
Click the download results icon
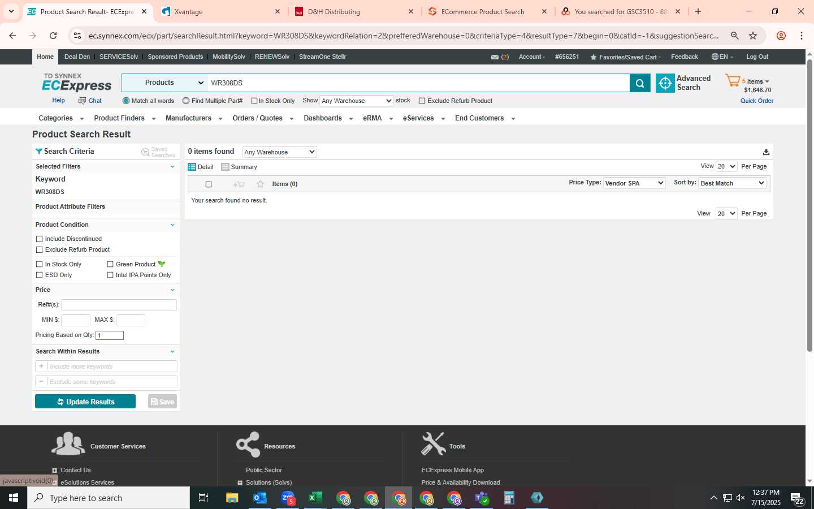(x=766, y=152)
